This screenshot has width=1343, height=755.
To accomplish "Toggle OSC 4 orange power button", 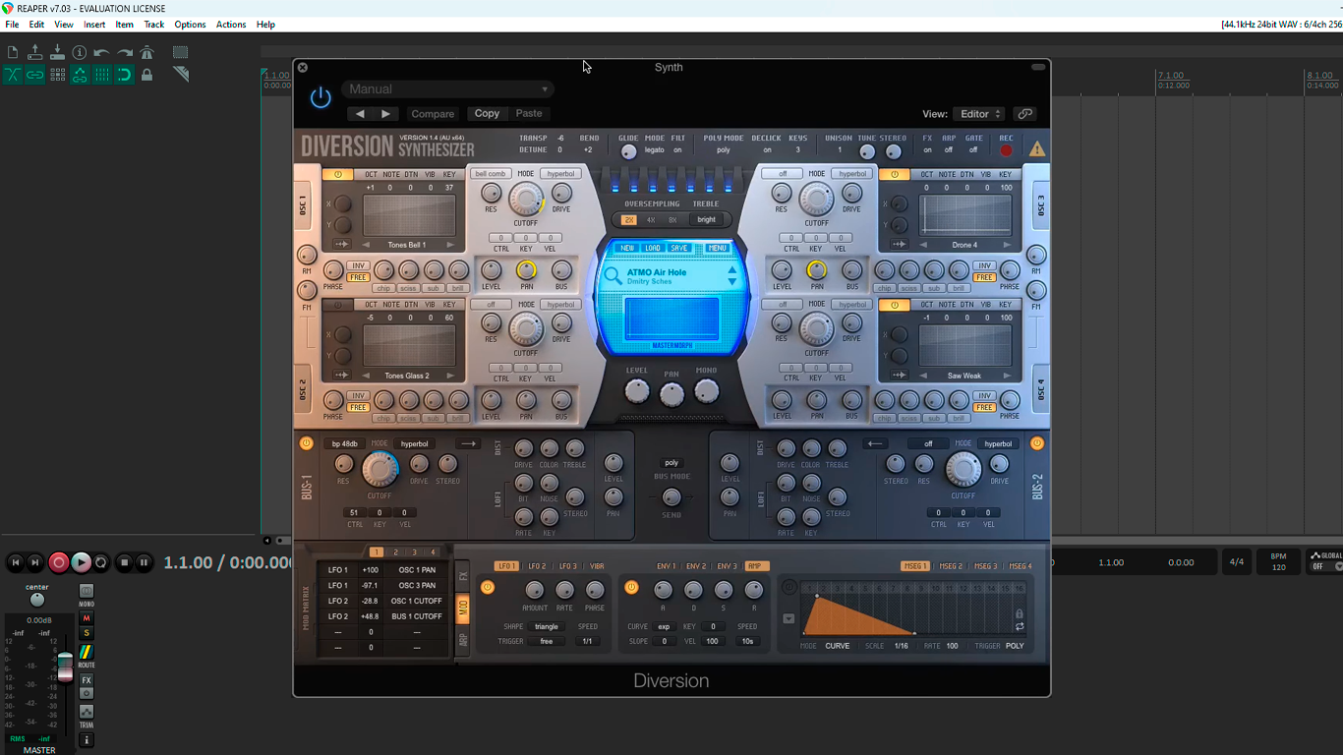I will (894, 305).
